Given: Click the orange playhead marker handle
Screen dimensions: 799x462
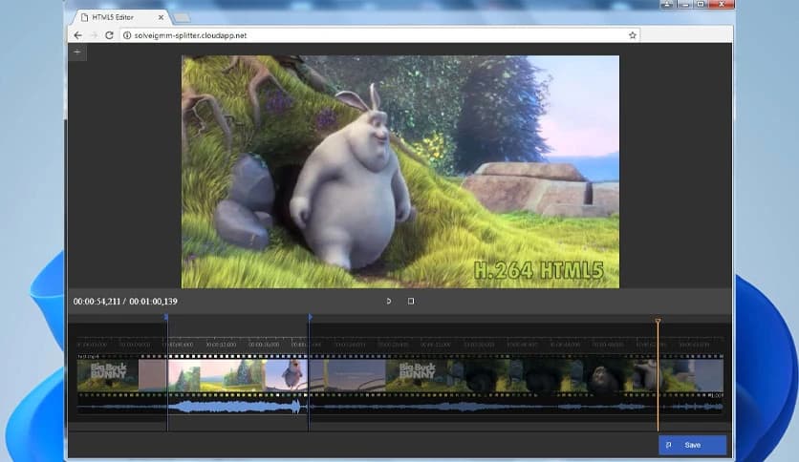Looking at the screenshot, I should [658, 321].
